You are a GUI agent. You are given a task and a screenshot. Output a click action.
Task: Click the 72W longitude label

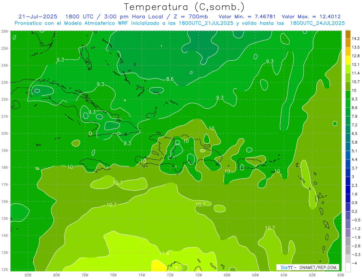pyautogui.click(x=170, y=275)
